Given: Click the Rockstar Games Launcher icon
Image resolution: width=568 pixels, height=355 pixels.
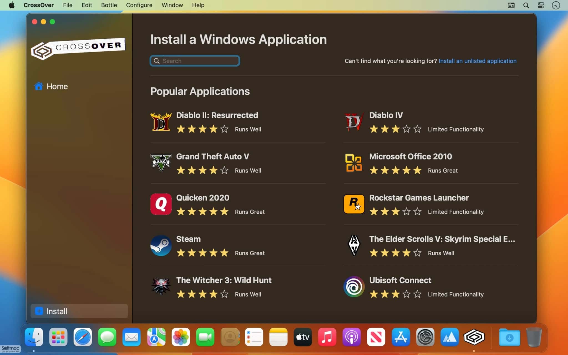Looking at the screenshot, I should pos(354,204).
